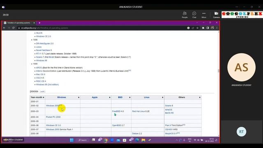
Task: Open the Junos link
Action: (39, 47)
